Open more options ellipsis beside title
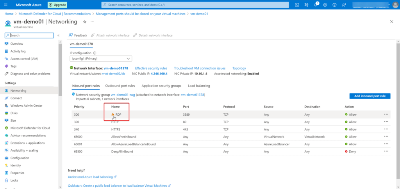 (92, 22)
